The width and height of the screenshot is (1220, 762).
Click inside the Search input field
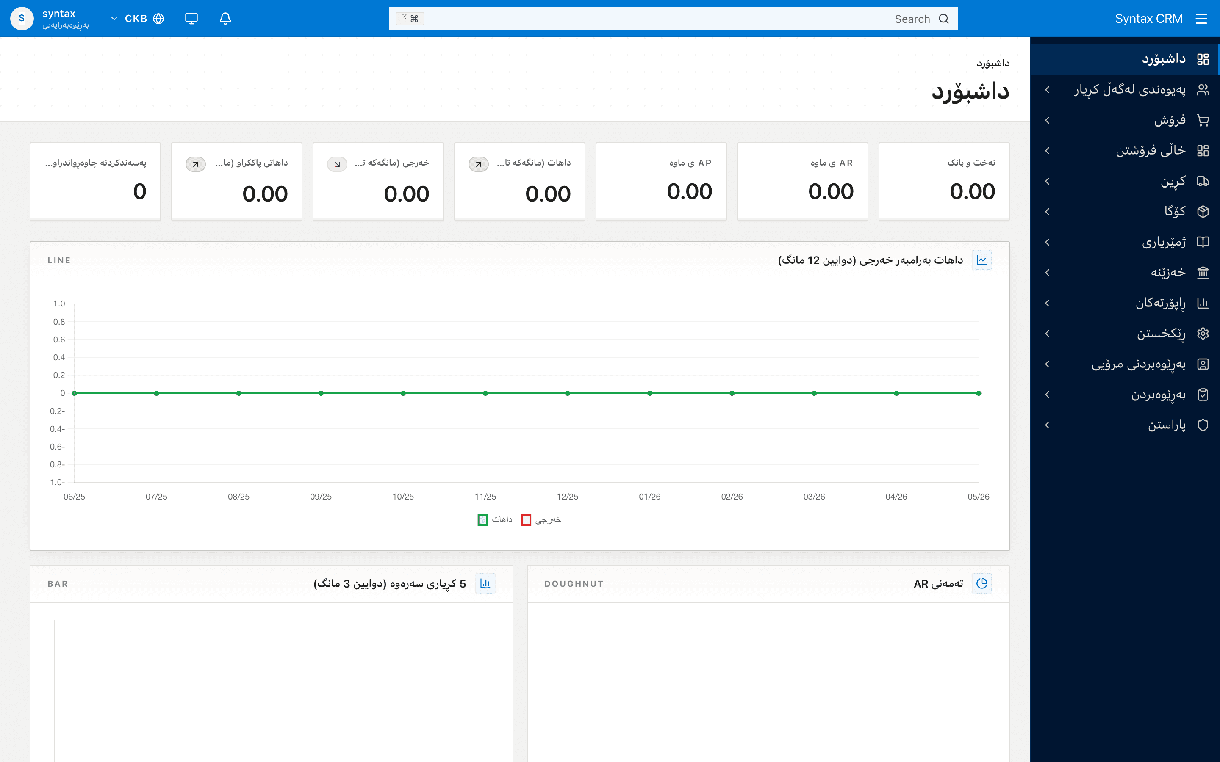coord(673,19)
